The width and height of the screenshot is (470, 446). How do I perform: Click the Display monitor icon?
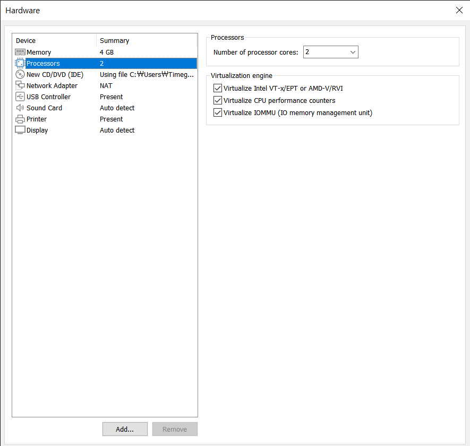coord(20,130)
